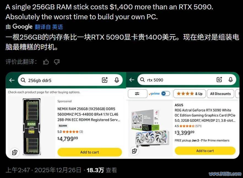
Task: Open camera lens search in 256gb ddr5 bar
Action: (x=105, y=80)
